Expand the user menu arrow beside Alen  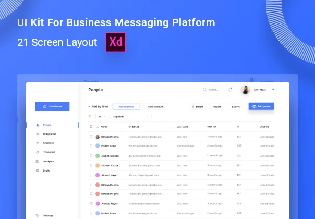(x=273, y=90)
